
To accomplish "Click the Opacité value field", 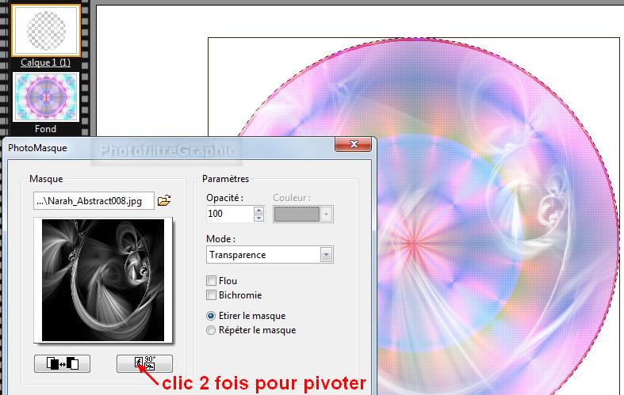I will [x=228, y=214].
